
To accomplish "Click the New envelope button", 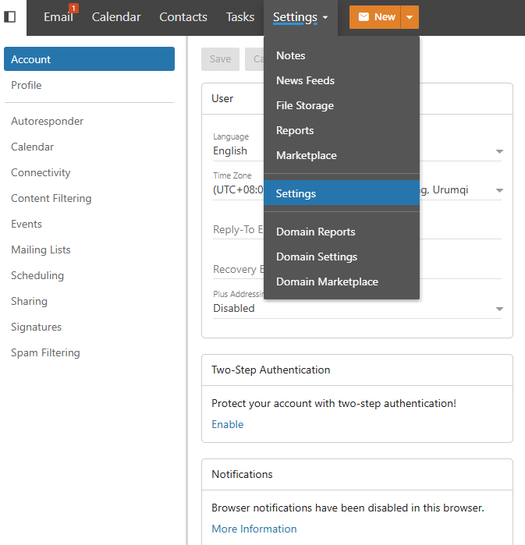I will coord(375,17).
